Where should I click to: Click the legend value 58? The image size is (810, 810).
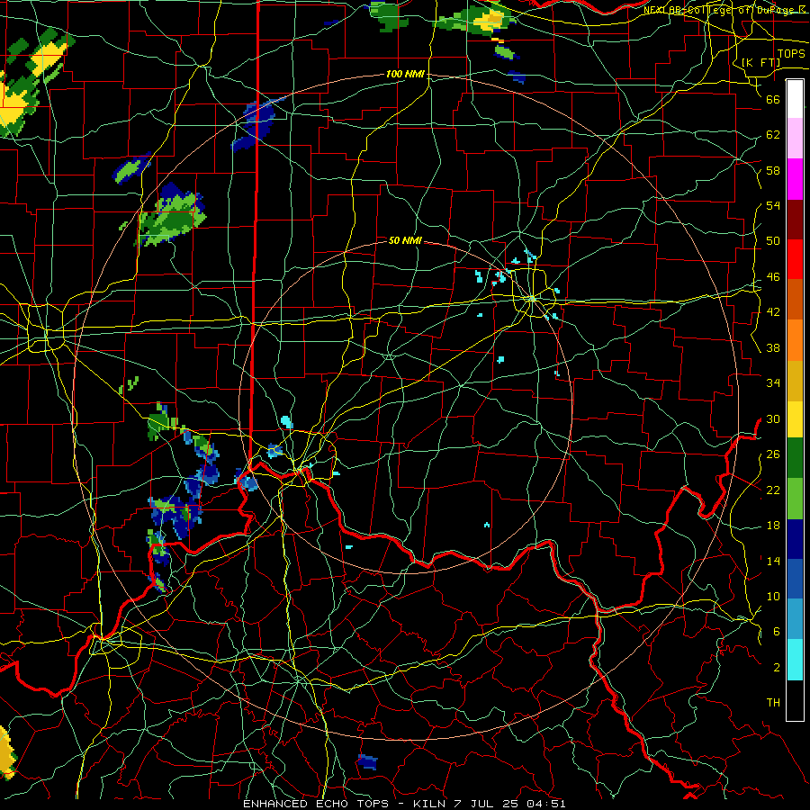point(773,170)
